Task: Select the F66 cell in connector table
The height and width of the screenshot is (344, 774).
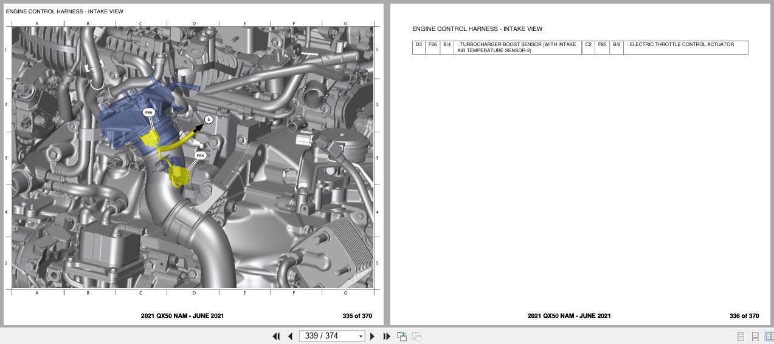Action: pos(432,47)
